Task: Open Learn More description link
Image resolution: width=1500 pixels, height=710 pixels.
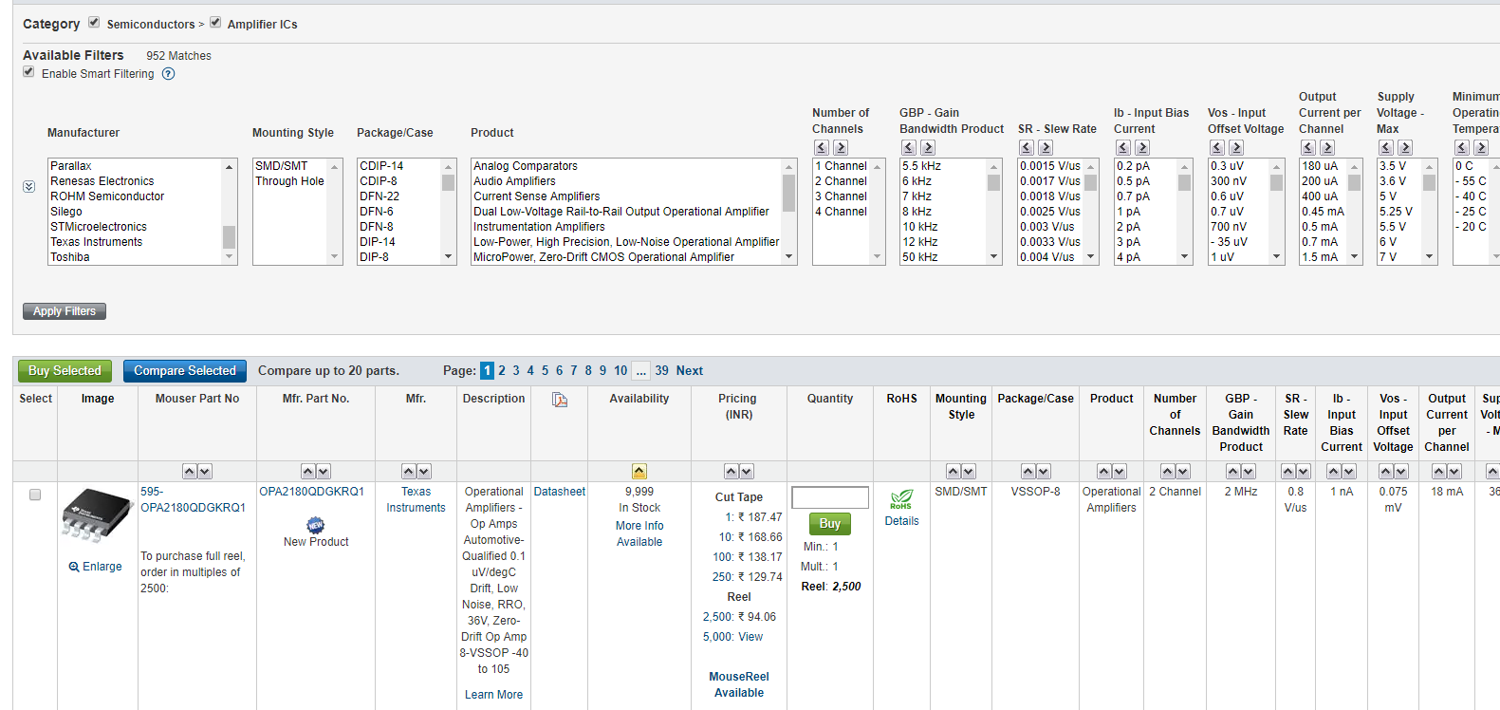Action: tap(493, 695)
